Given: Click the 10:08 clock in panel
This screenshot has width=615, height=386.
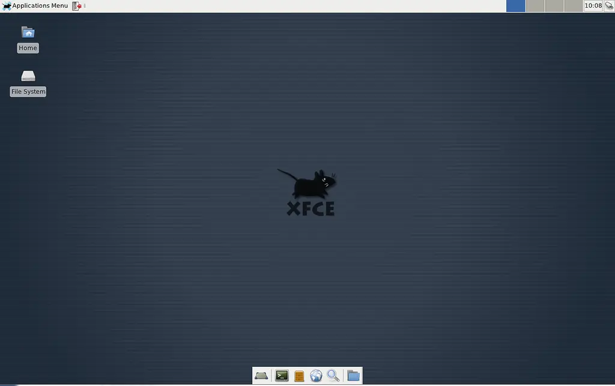Looking at the screenshot, I should point(593,5).
